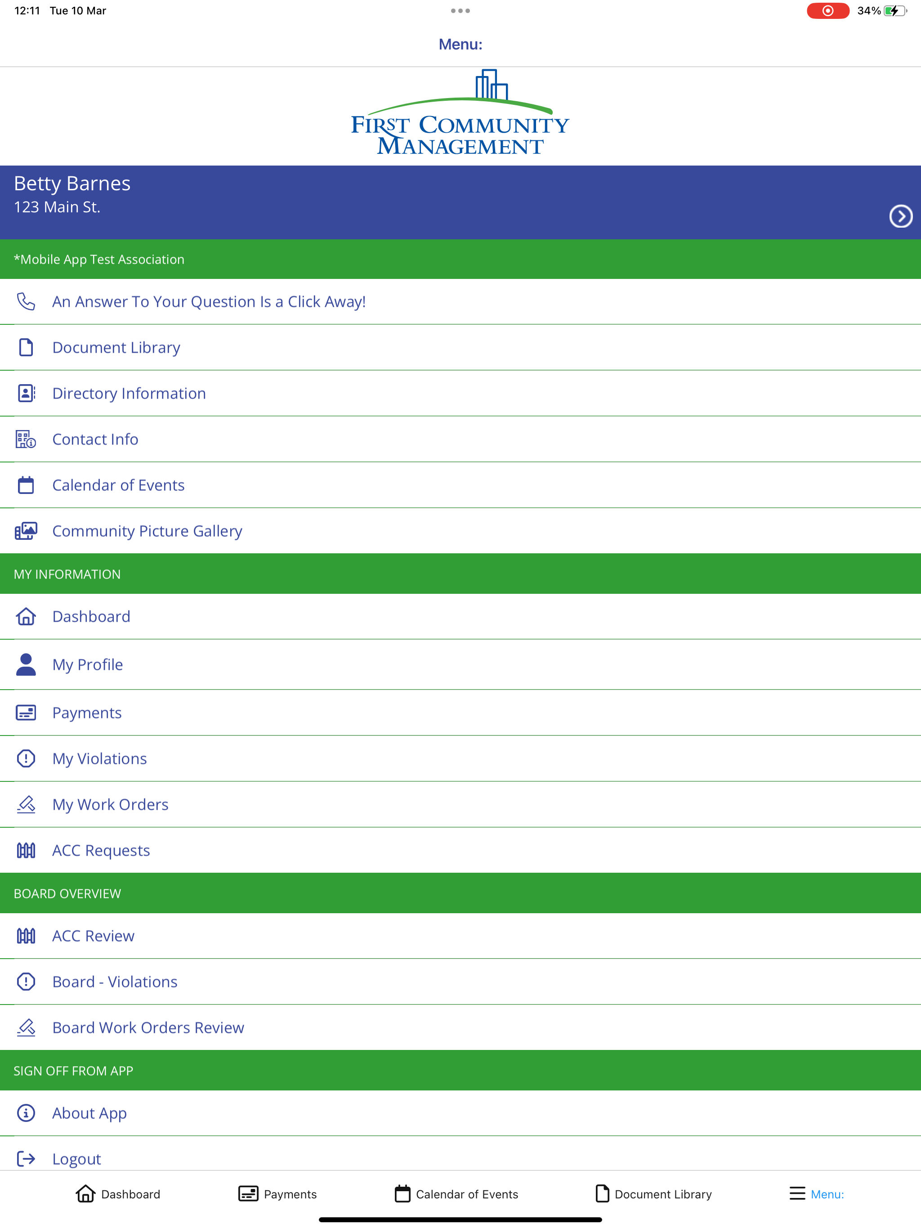
Task: Tap the house icon beside Dashboard menu row
Action: (x=26, y=617)
